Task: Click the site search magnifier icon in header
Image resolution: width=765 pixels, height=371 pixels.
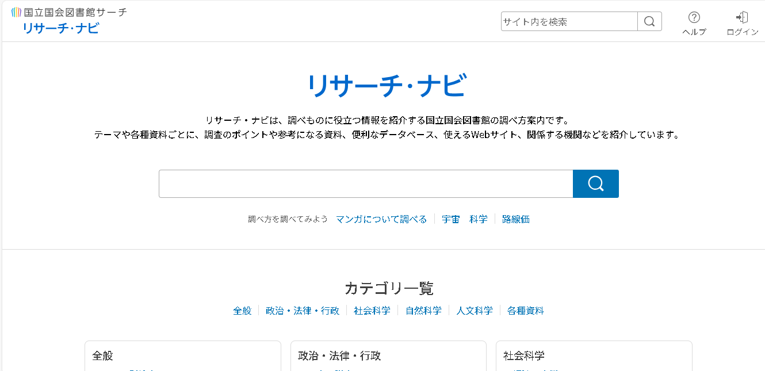Action: (649, 22)
